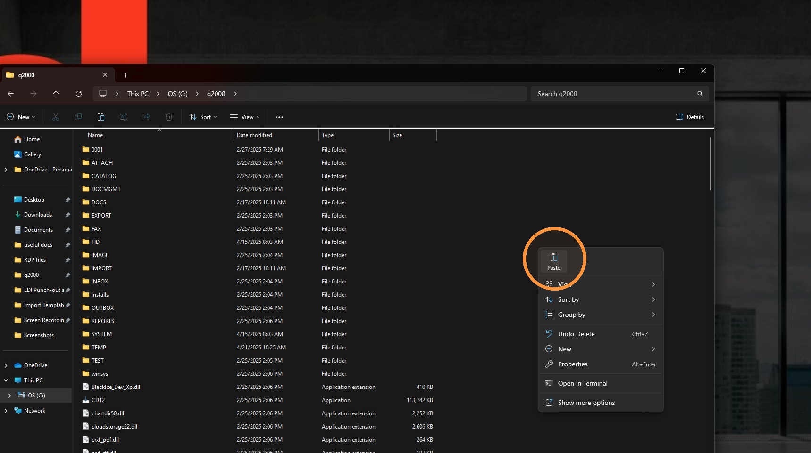Collapse the This PC tree node
The height and width of the screenshot is (453, 811).
coord(6,380)
